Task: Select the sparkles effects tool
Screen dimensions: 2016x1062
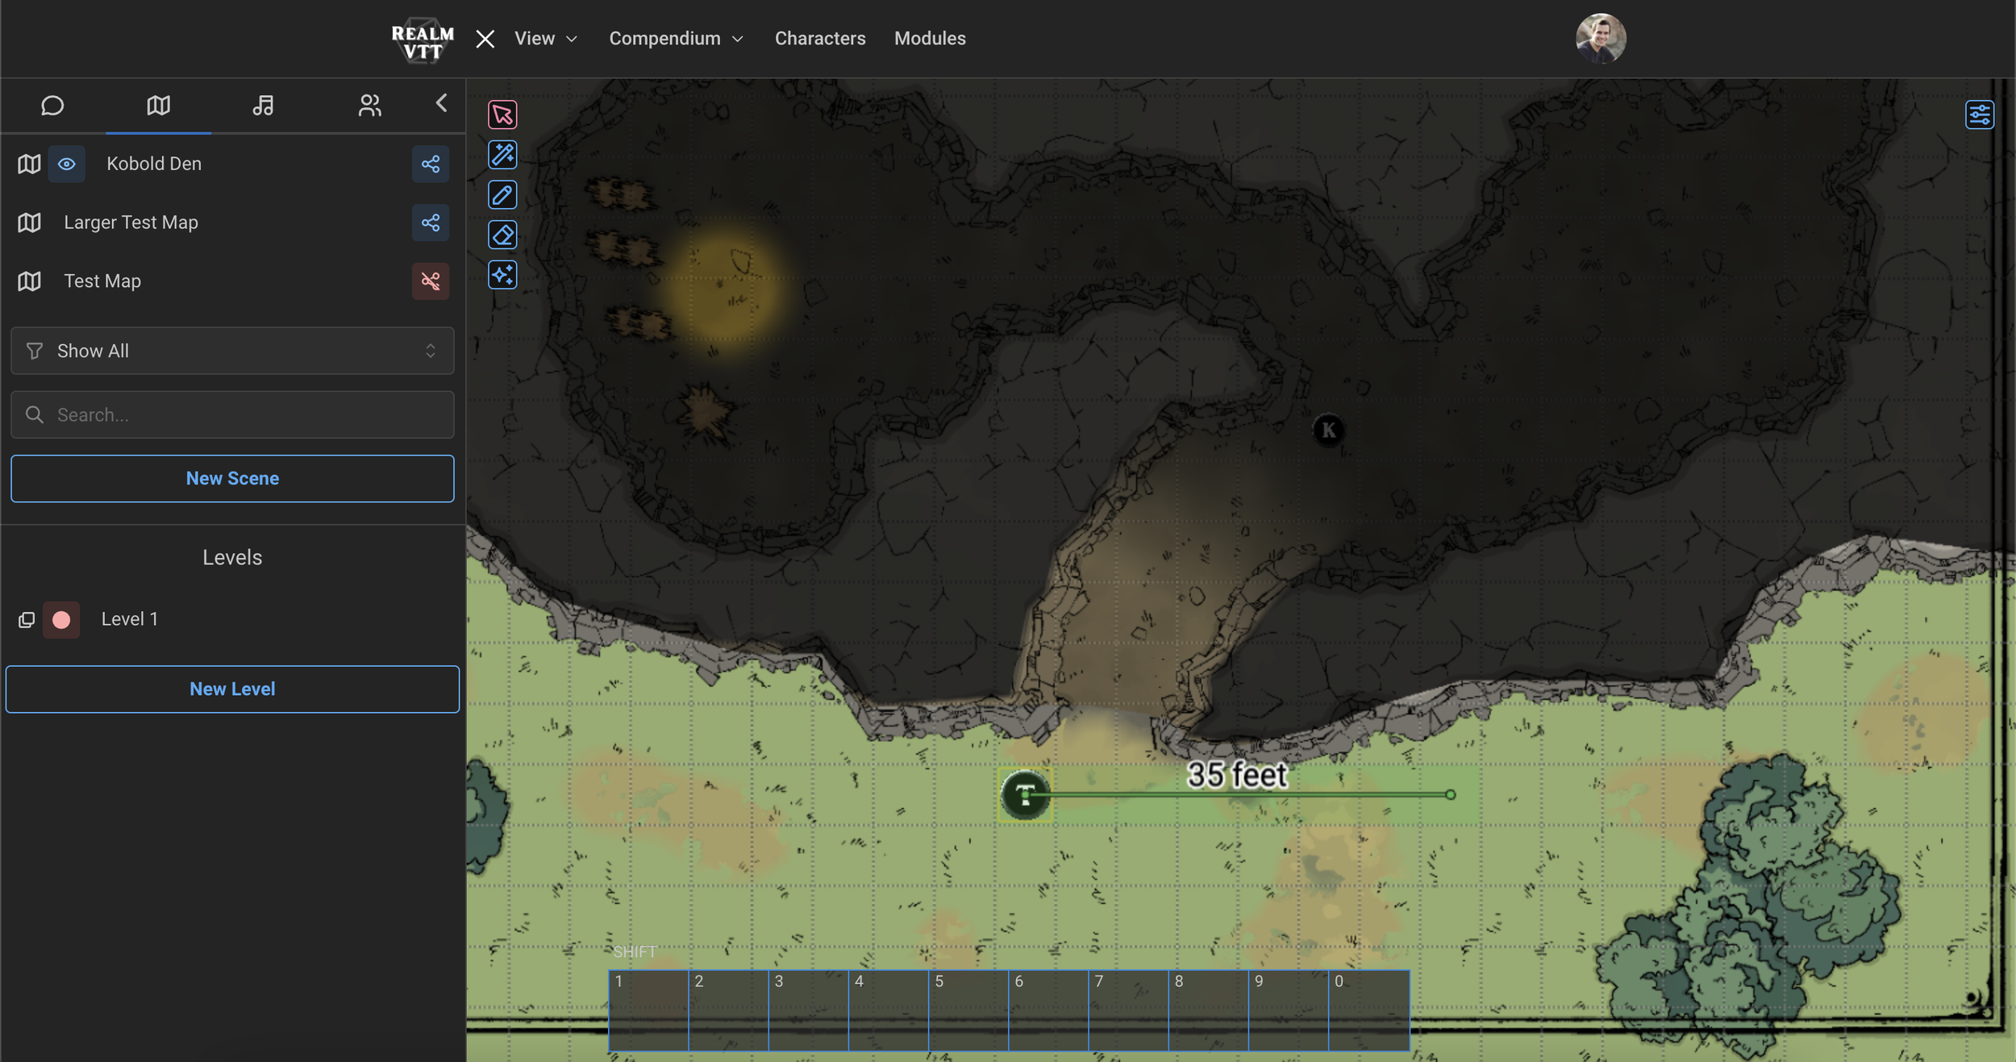Action: click(x=502, y=276)
